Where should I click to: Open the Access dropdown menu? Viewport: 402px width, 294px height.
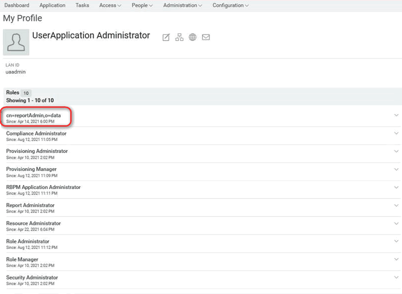(110, 5)
